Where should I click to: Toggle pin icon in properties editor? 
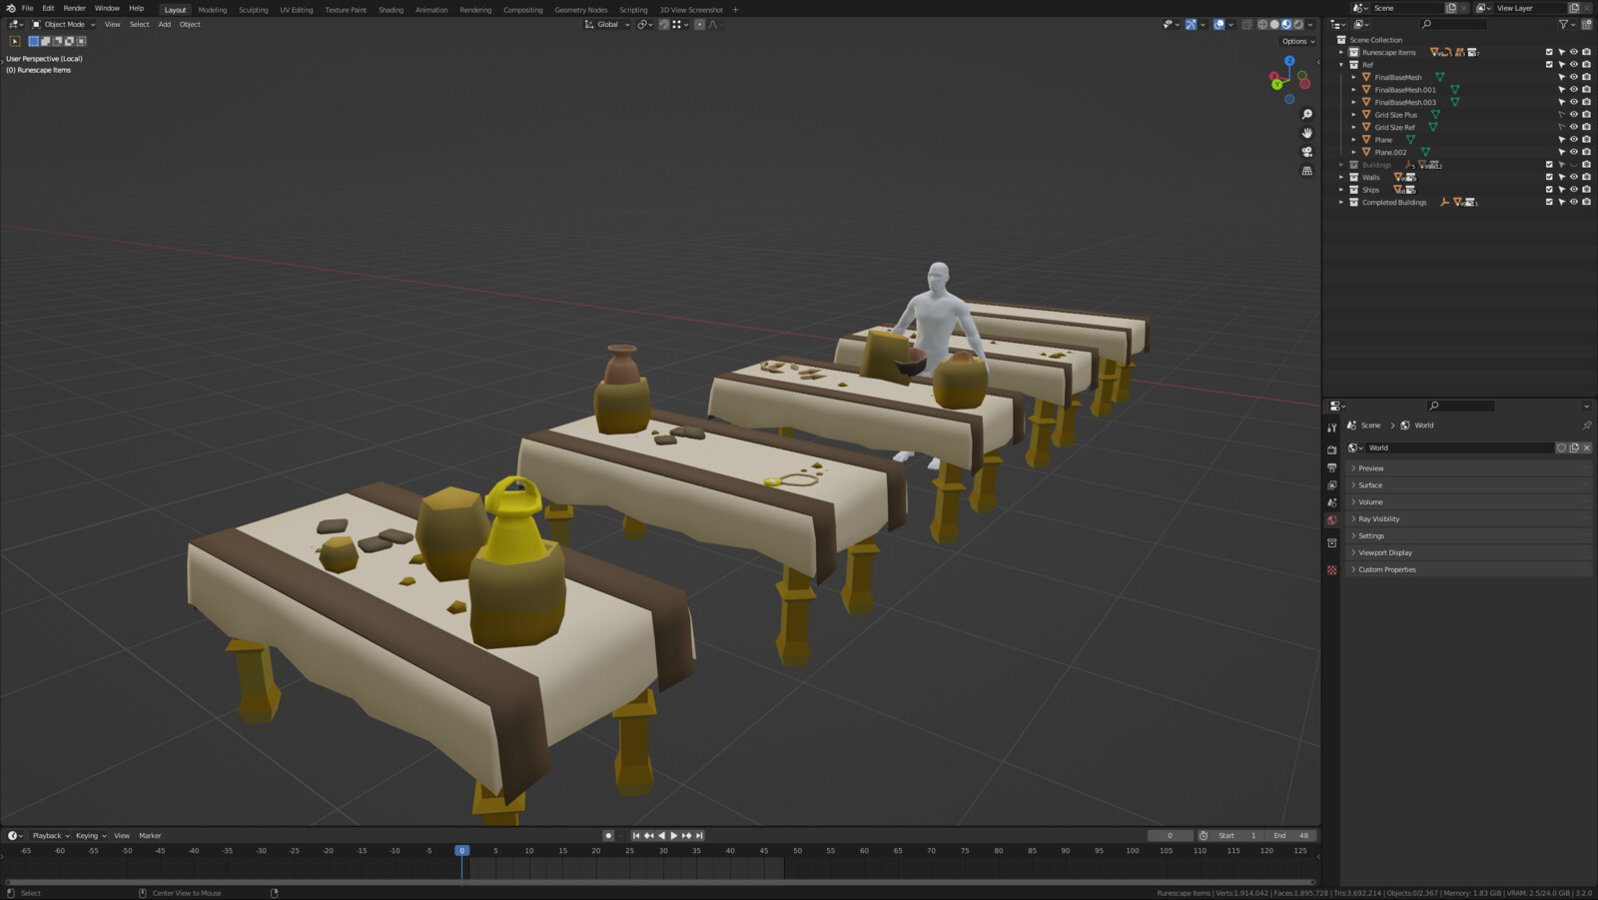(x=1586, y=426)
